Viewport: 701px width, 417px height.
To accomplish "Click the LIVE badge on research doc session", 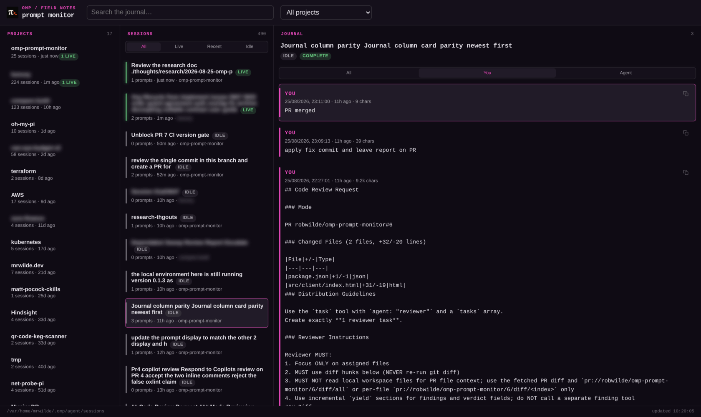I will tap(243, 72).
